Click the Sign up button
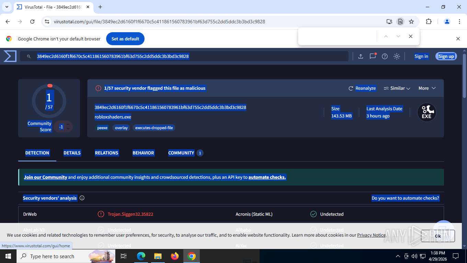This screenshot has height=263, width=467. (446, 57)
